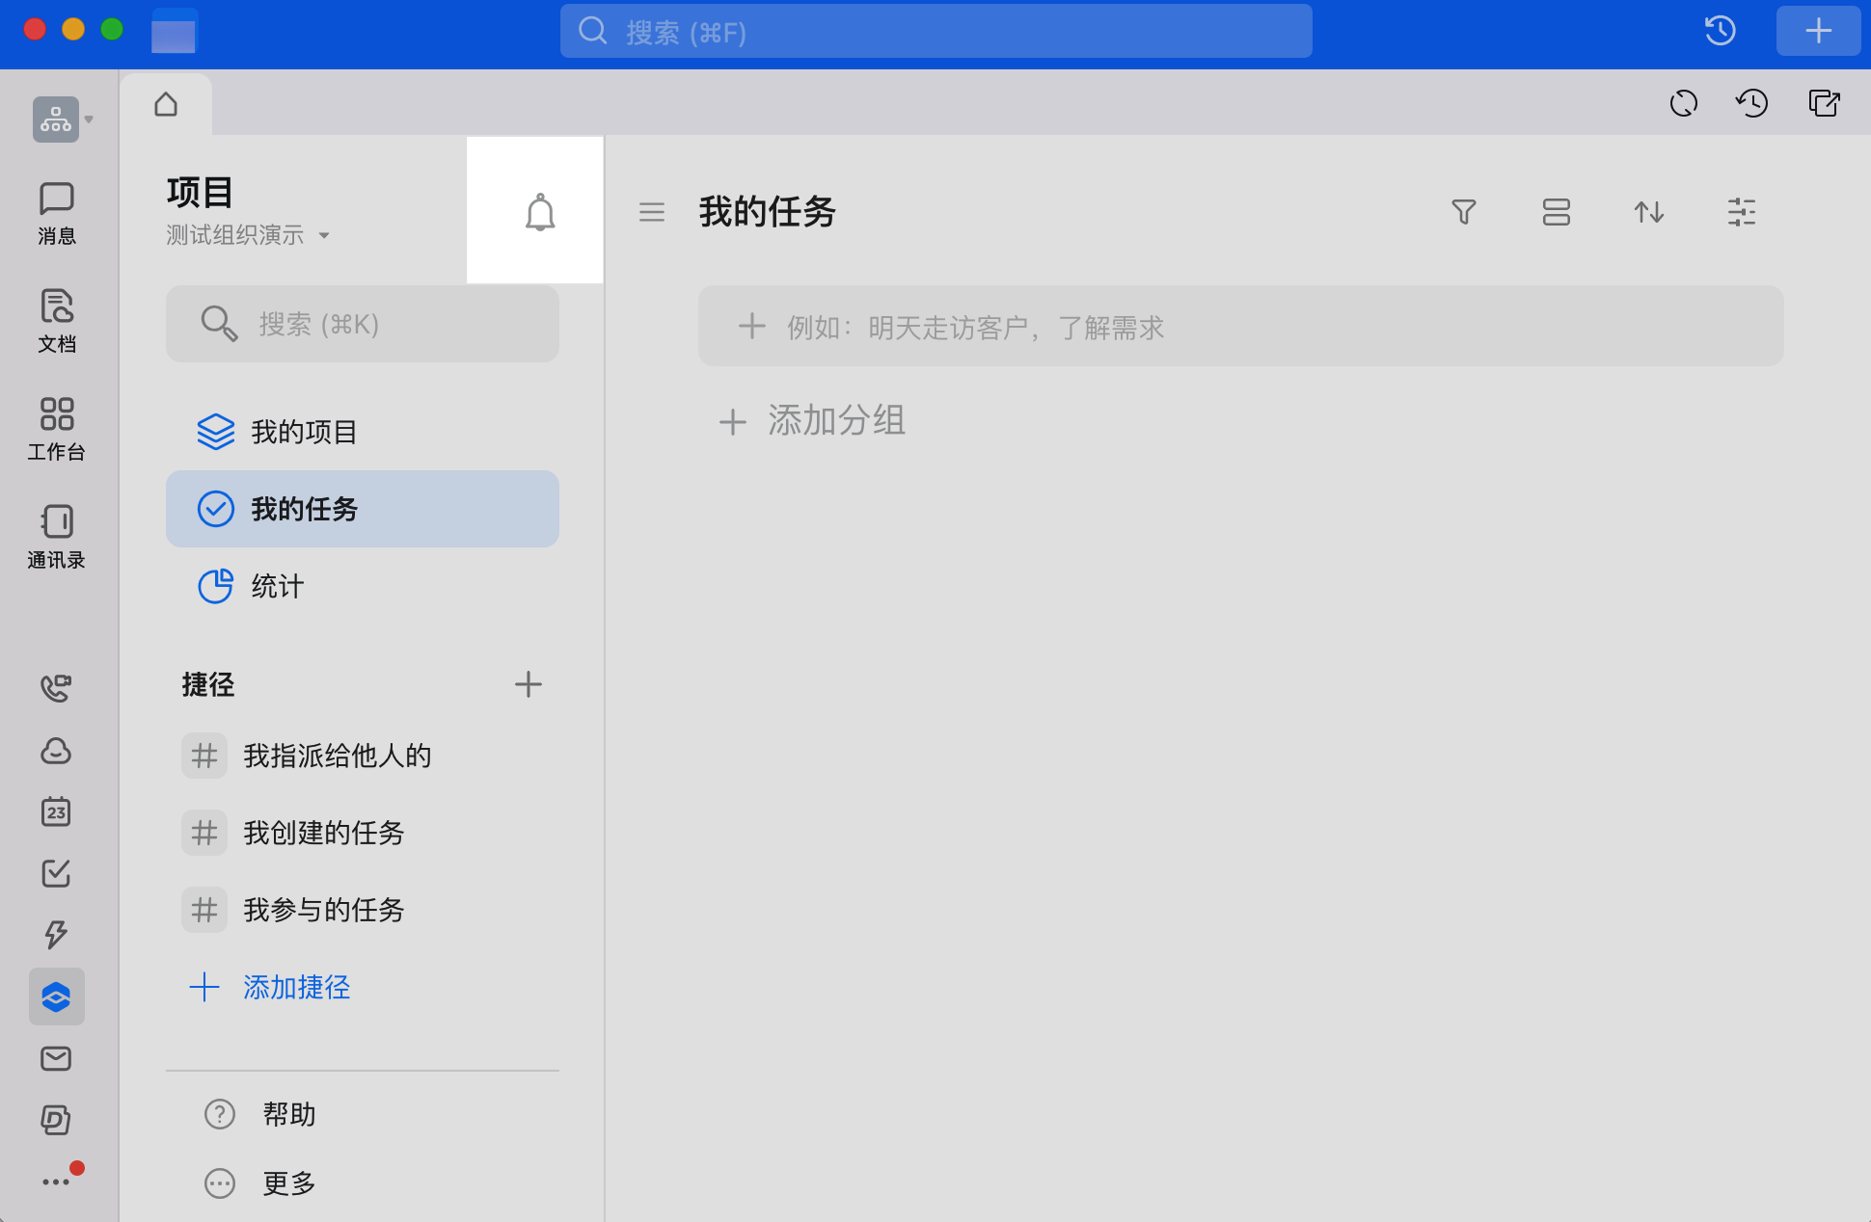Select the highlighted project layers icon in sidebar
The width and height of the screenshot is (1871, 1222).
point(57,996)
